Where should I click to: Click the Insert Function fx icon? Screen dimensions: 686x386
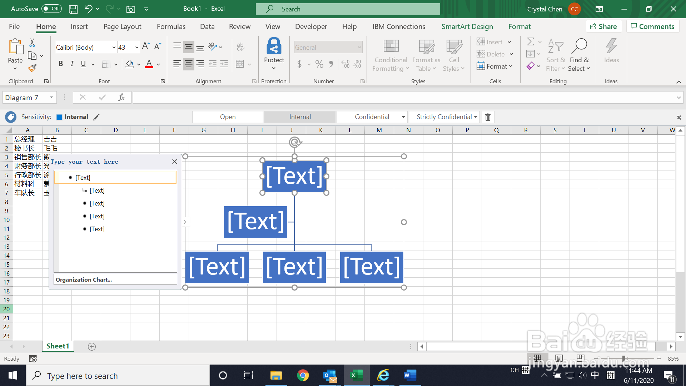tap(121, 97)
